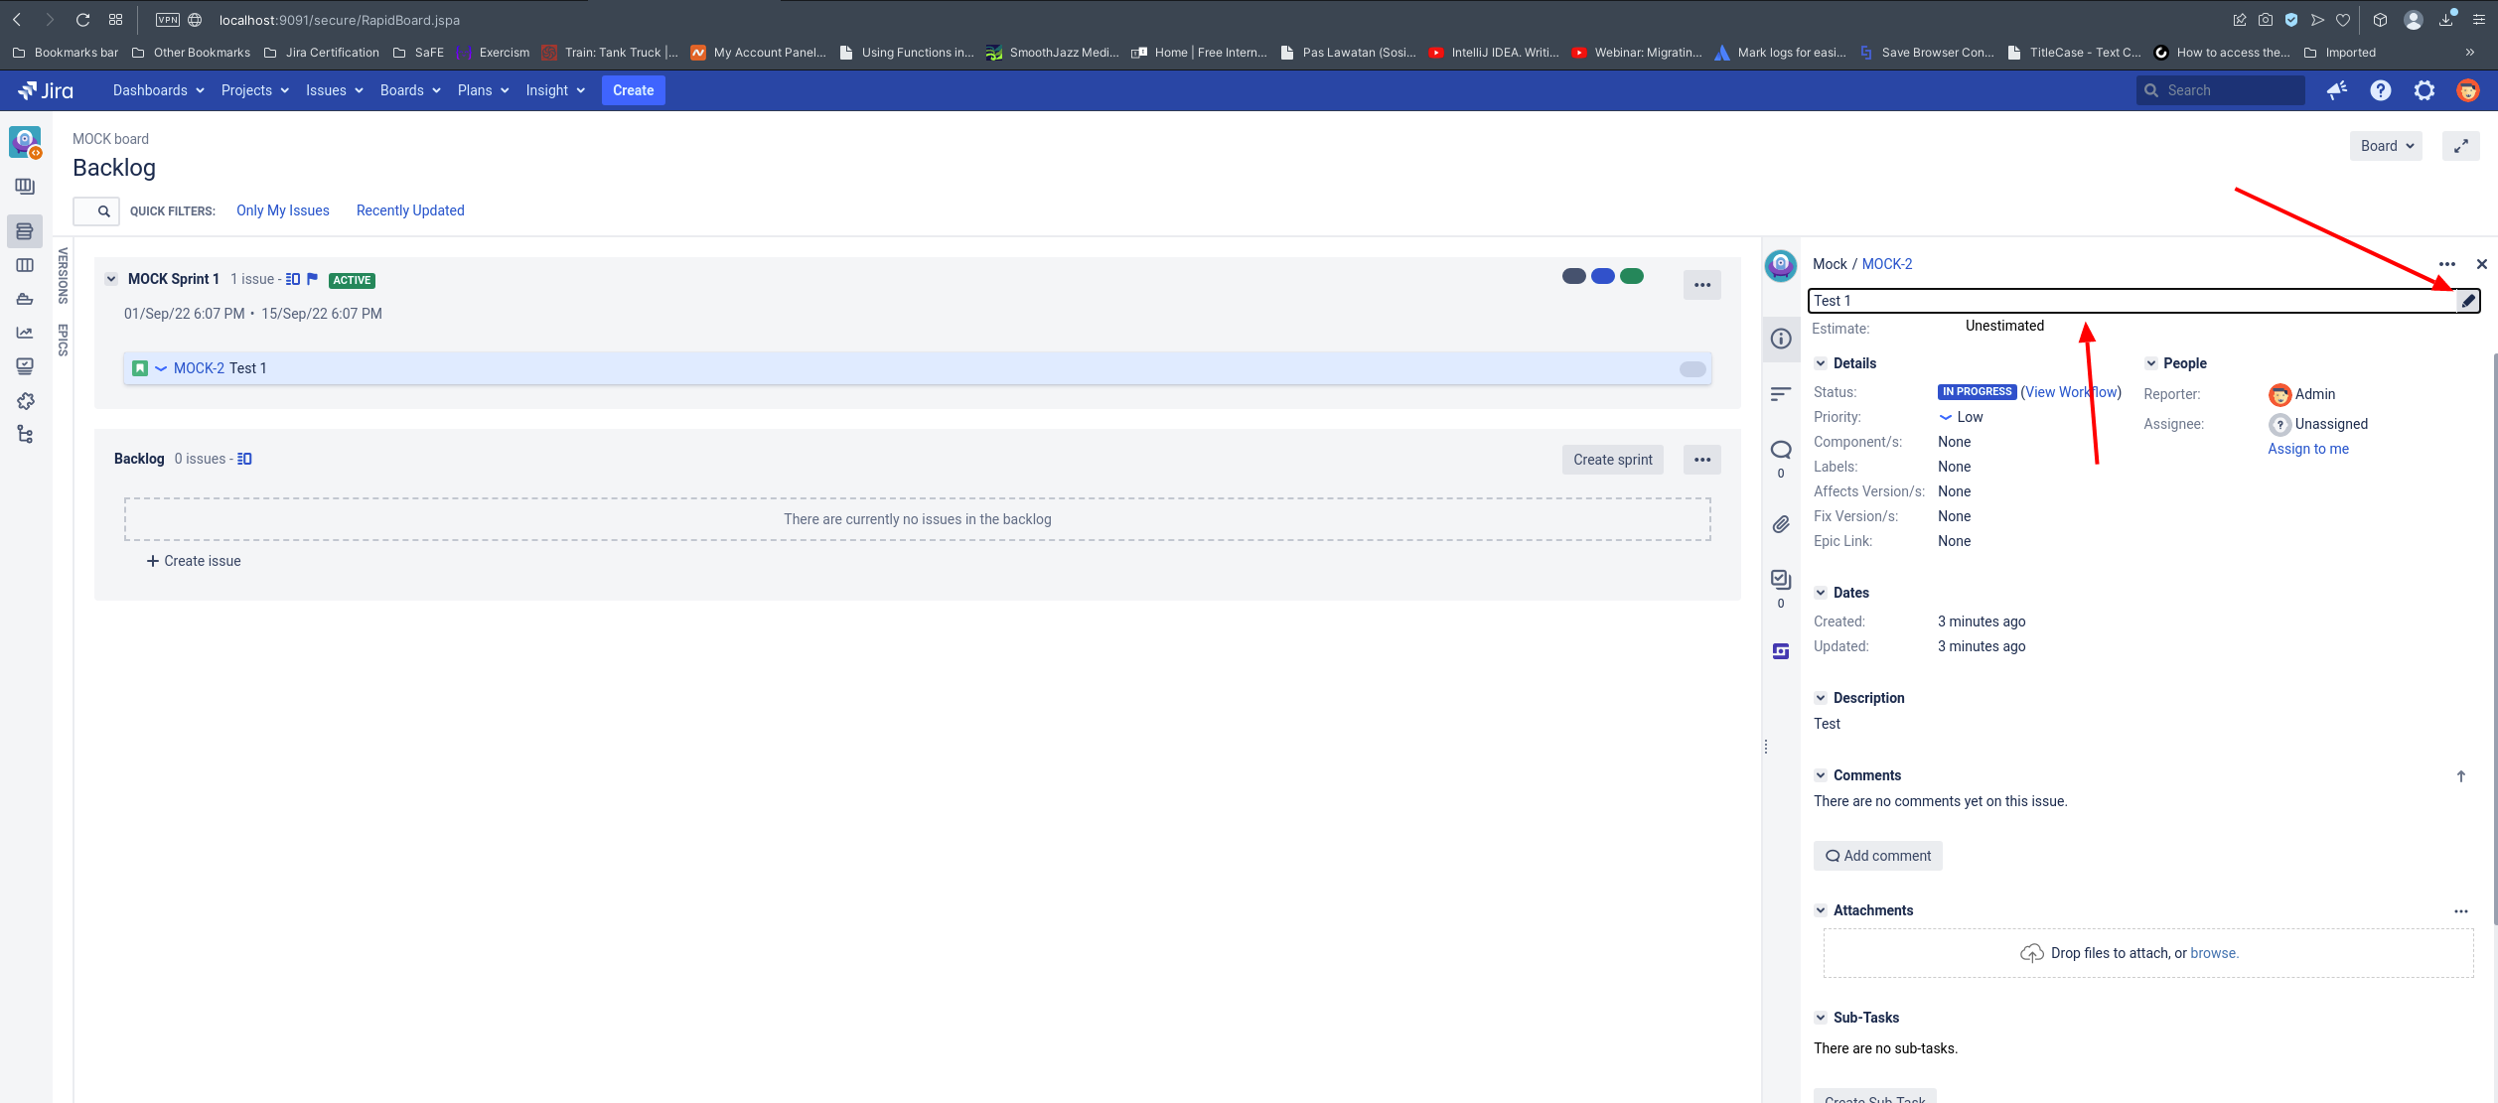Collapse the MOCK Sprint 1 section chevron
2498x1103 pixels.
click(x=111, y=278)
